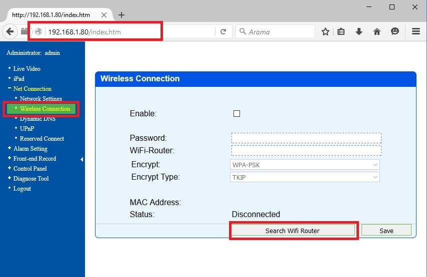Open Dynamic DNS settings page

tap(37, 119)
